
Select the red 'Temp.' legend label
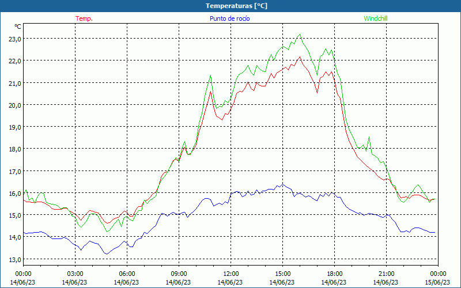click(x=84, y=18)
